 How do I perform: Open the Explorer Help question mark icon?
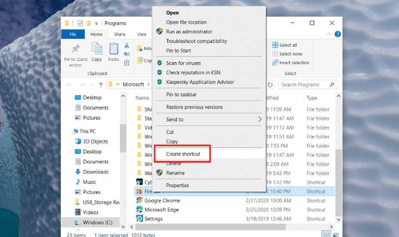point(337,34)
